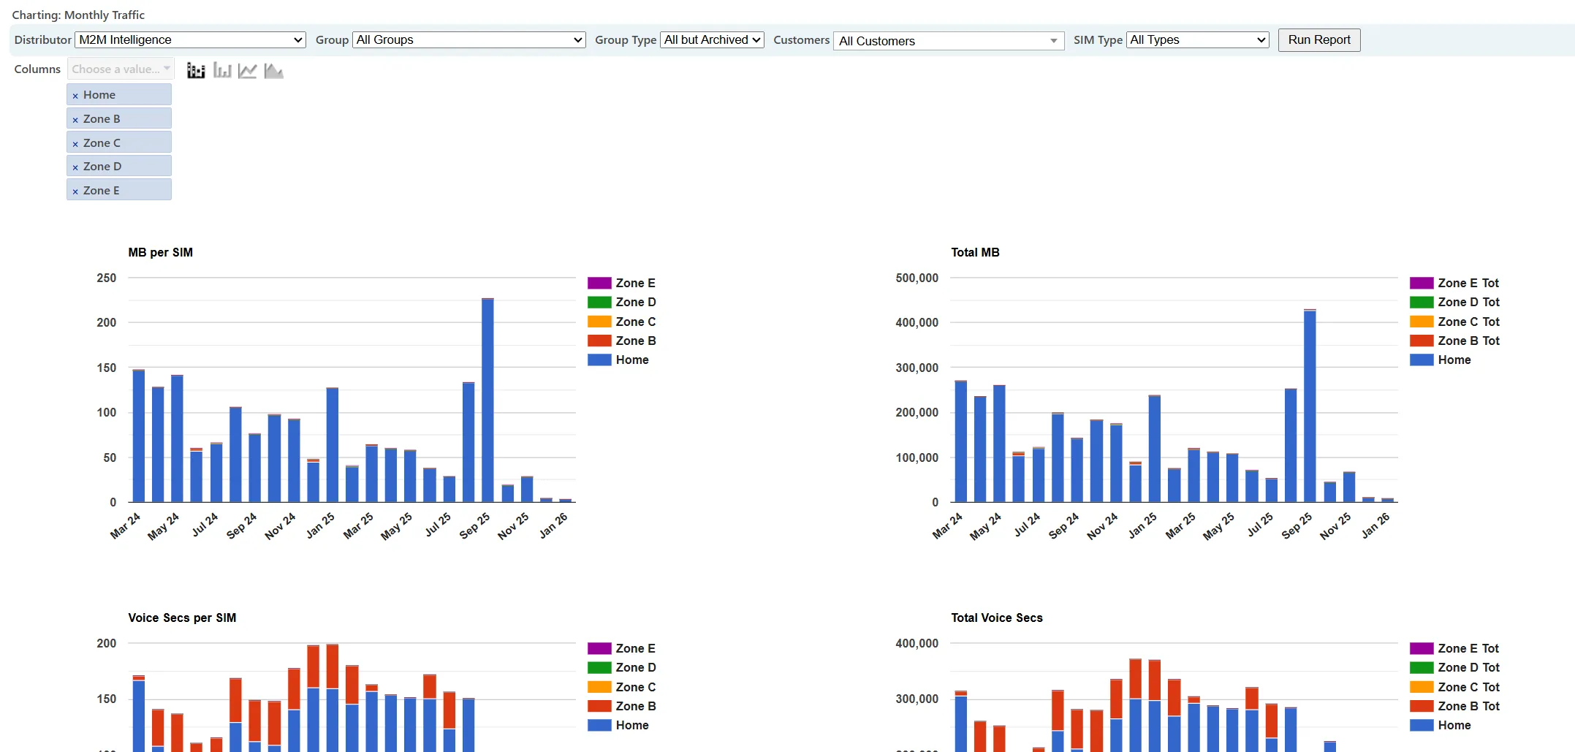Click the 250 axis value in MB per SIM
1575x752 pixels.
click(106, 278)
